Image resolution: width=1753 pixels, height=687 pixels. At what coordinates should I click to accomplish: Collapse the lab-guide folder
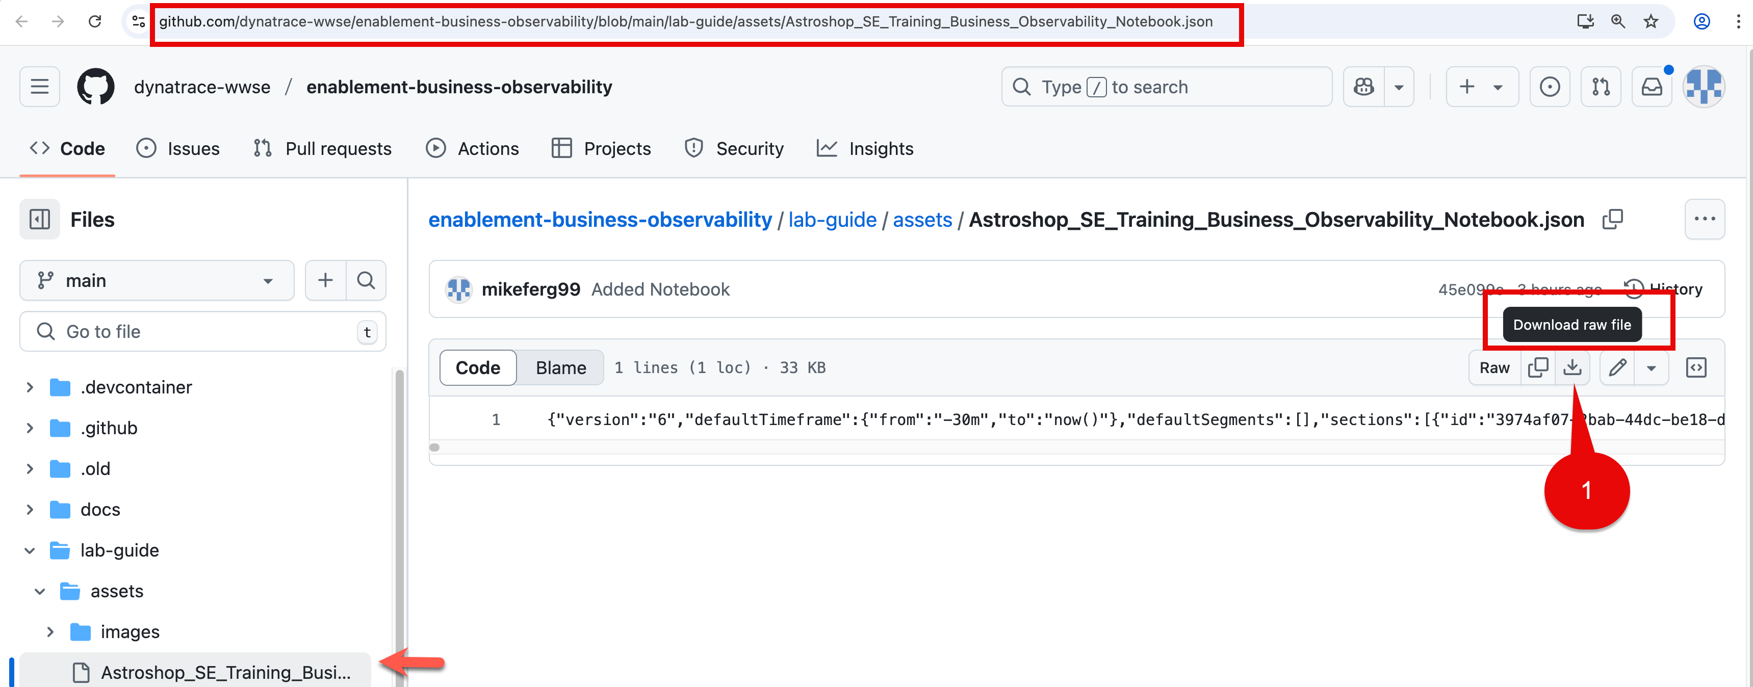coord(29,550)
